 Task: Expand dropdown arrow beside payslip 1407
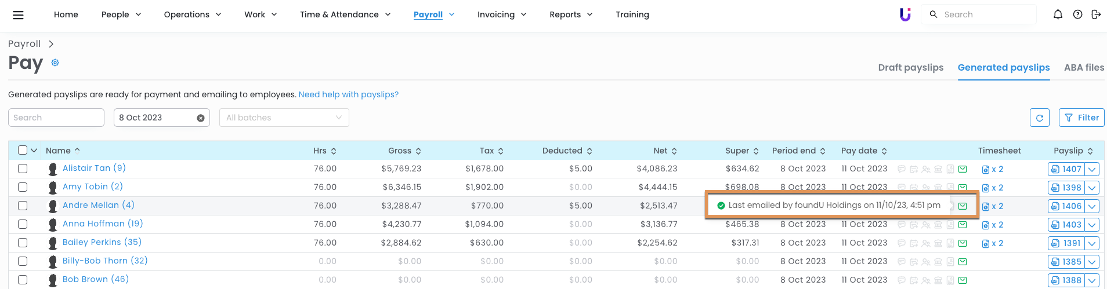pos(1092,169)
